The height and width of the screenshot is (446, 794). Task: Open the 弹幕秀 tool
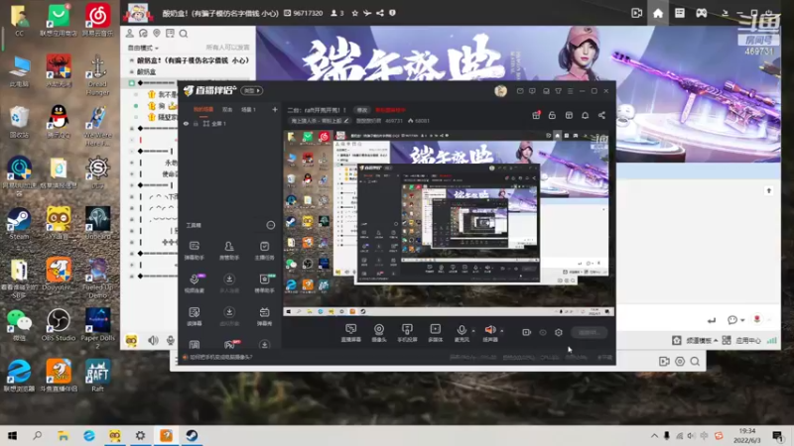(x=264, y=316)
